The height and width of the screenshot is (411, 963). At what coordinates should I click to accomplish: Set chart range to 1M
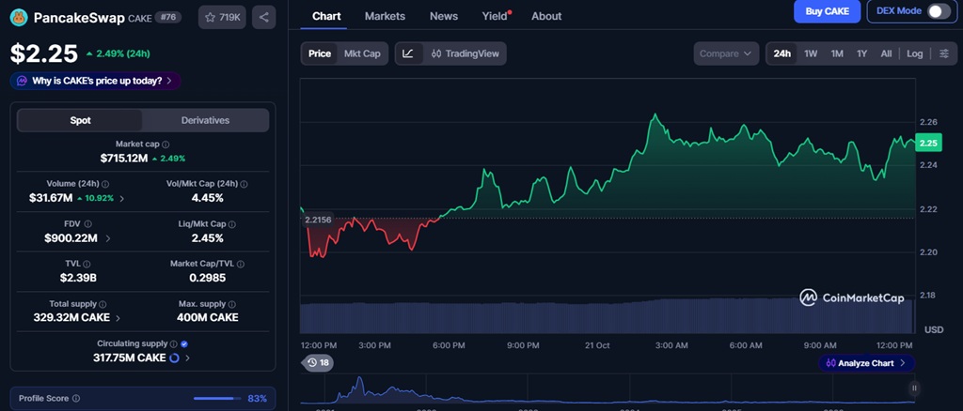(x=836, y=53)
